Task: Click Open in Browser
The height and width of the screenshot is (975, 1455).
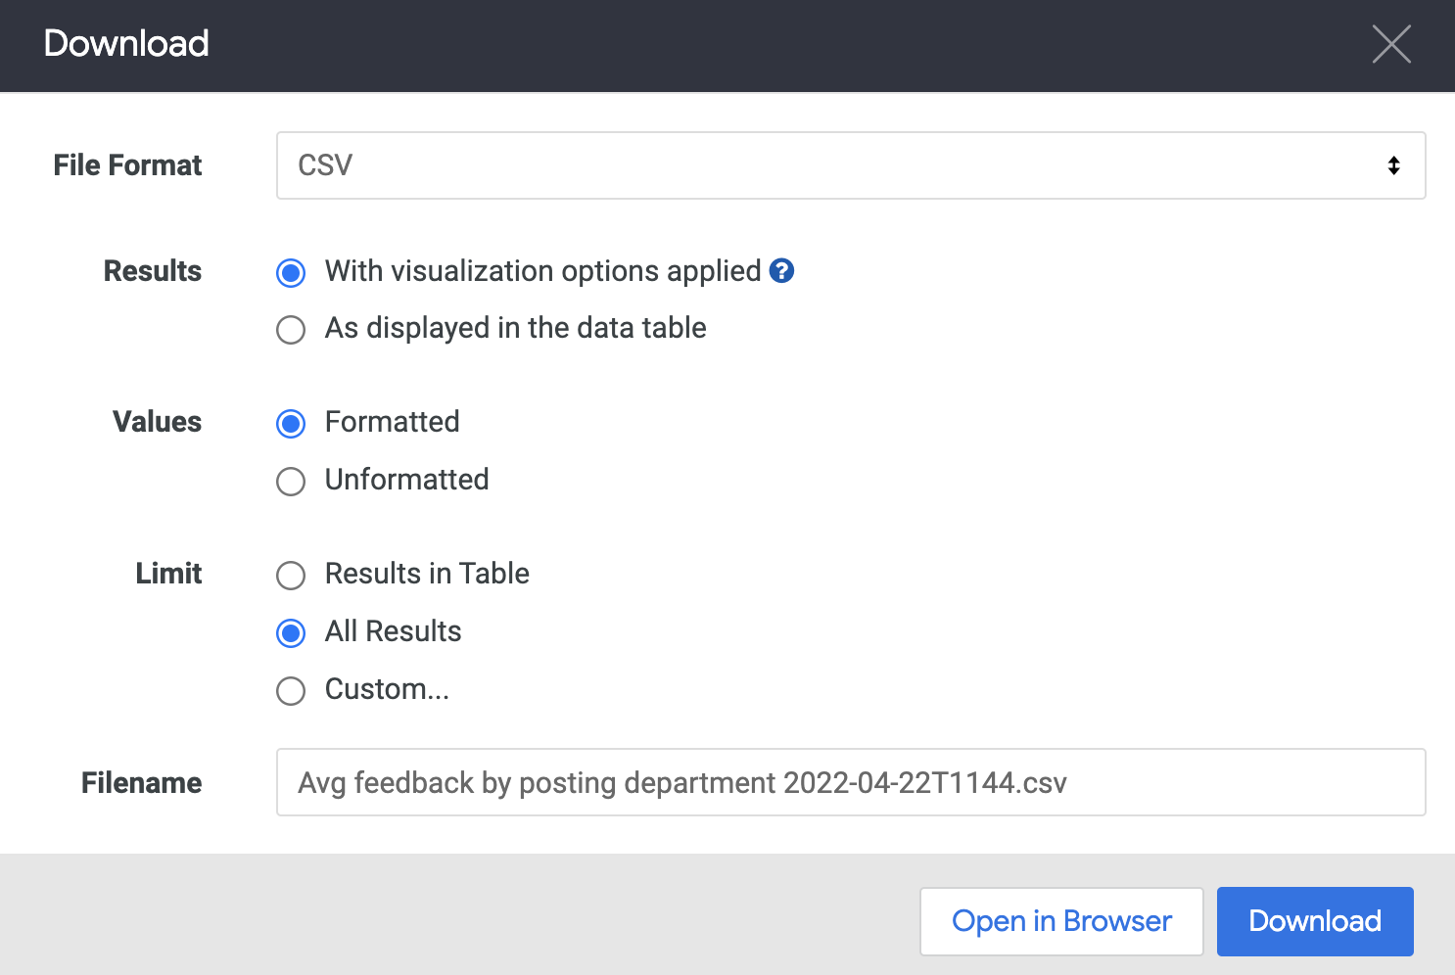Action: (x=1061, y=921)
